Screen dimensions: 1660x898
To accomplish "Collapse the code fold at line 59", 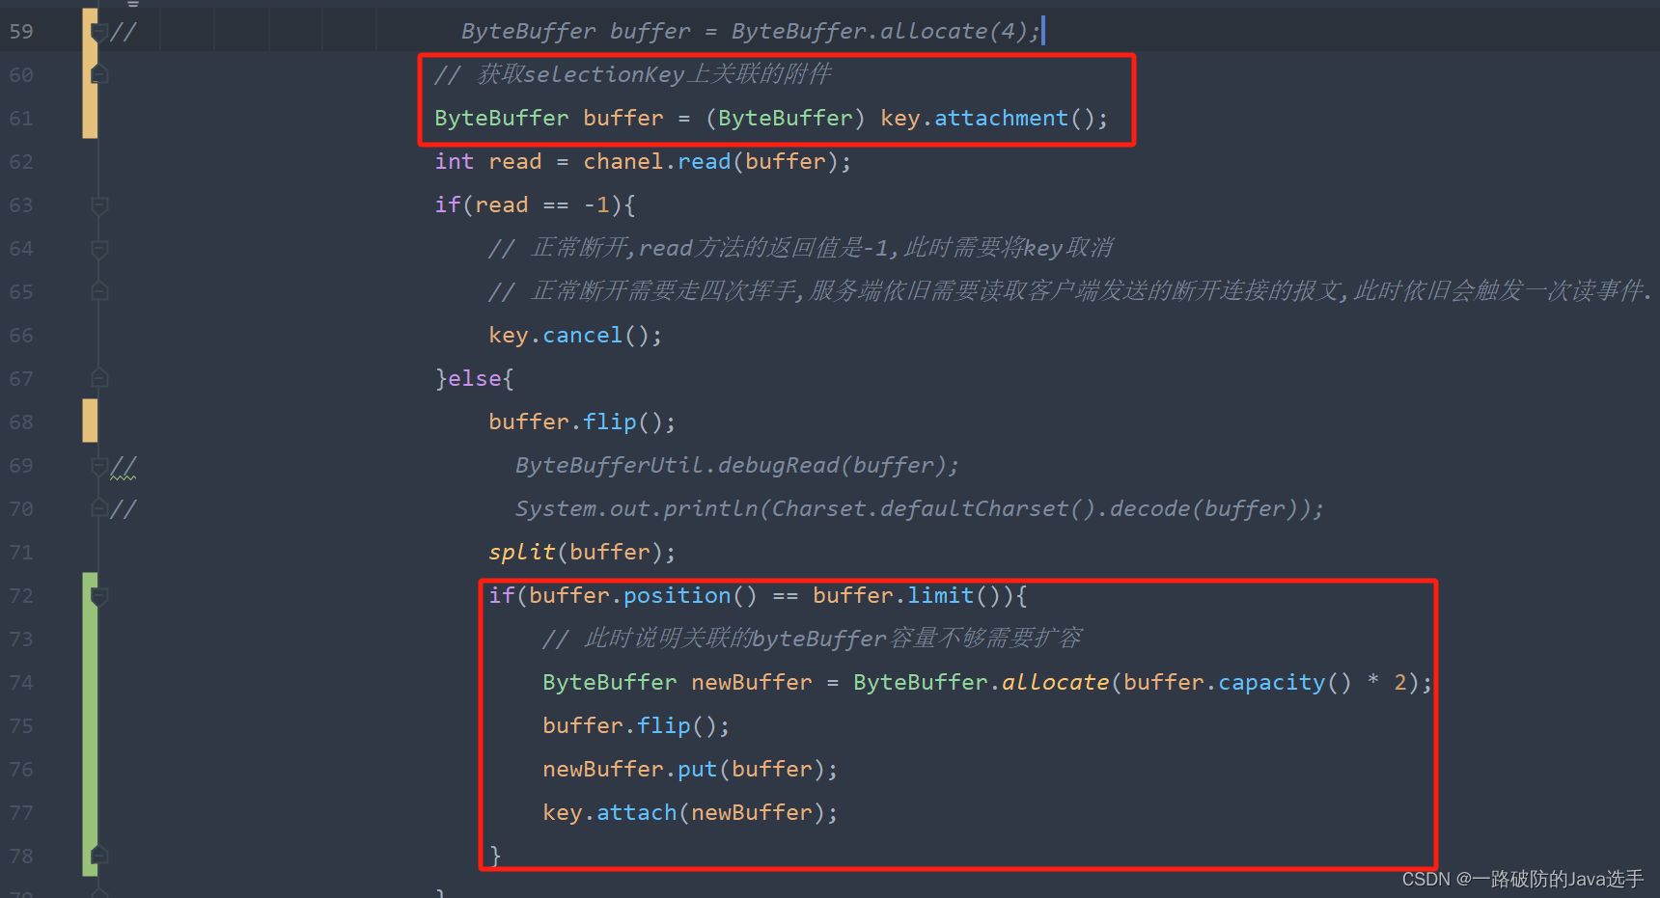I will 98,30.
